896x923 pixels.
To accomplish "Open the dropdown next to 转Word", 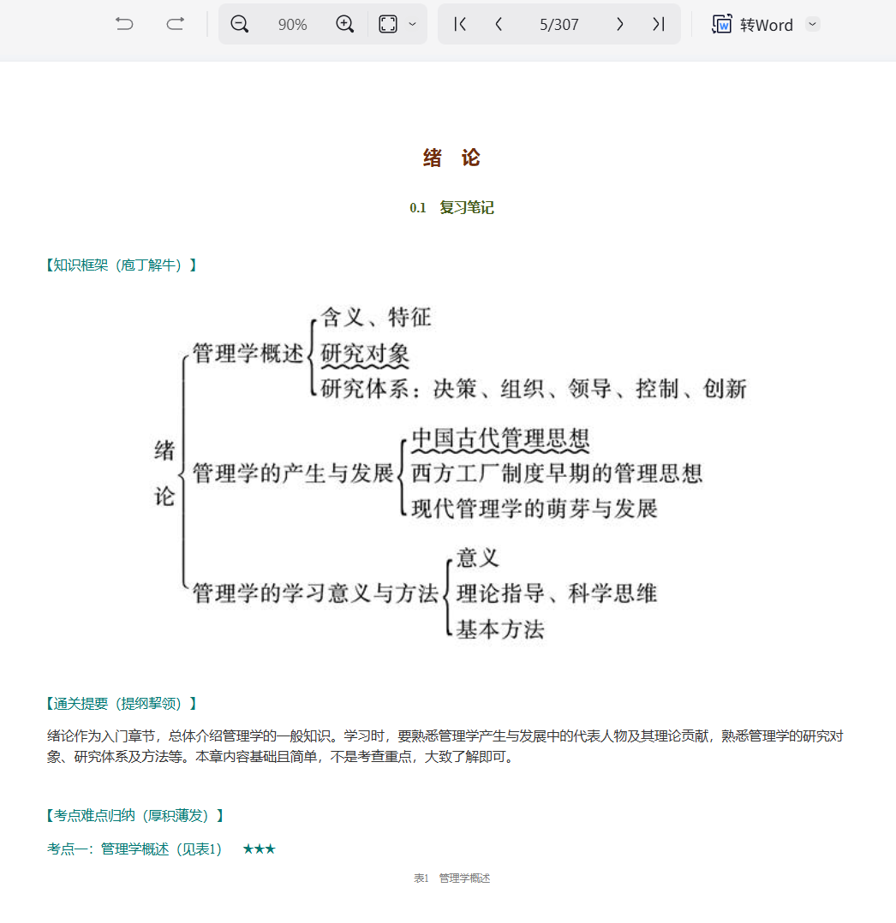I will (813, 24).
